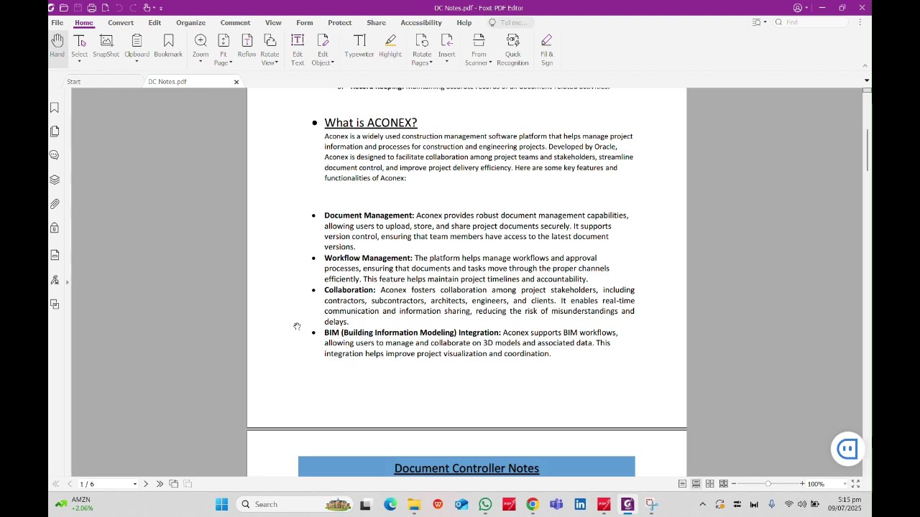Open the Zoom dropdown arrow
The width and height of the screenshot is (920, 517).
pyautogui.click(x=201, y=62)
